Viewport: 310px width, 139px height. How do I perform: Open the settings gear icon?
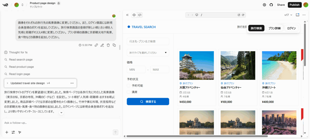(x=264, y=5)
